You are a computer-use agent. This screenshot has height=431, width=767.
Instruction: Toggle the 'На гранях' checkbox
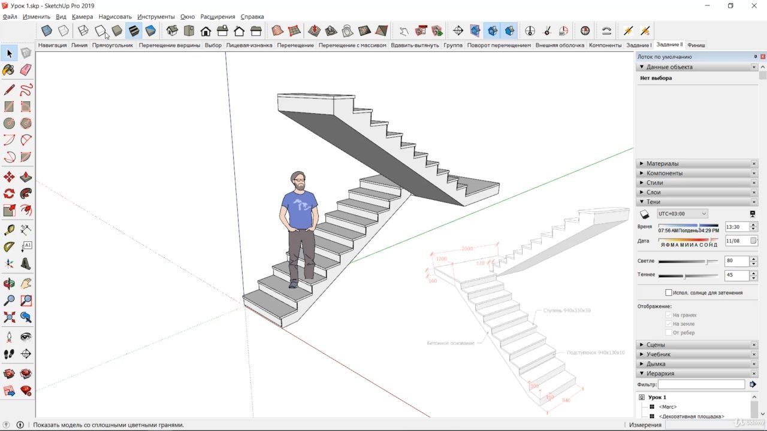tap(669, 315)
